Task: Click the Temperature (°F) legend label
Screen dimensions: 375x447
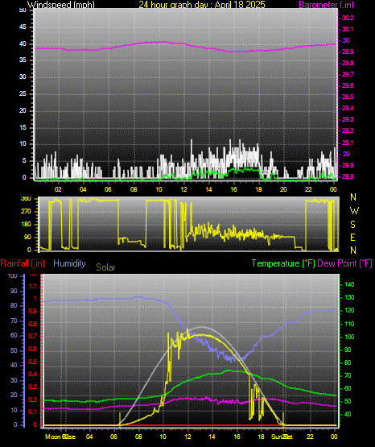Action: coord(283,263)
